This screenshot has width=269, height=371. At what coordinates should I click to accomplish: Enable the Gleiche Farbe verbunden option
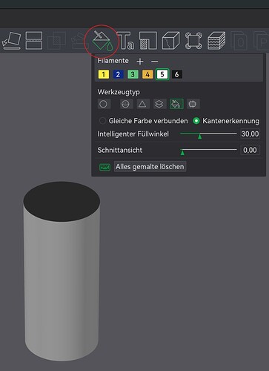pos(102,121)
